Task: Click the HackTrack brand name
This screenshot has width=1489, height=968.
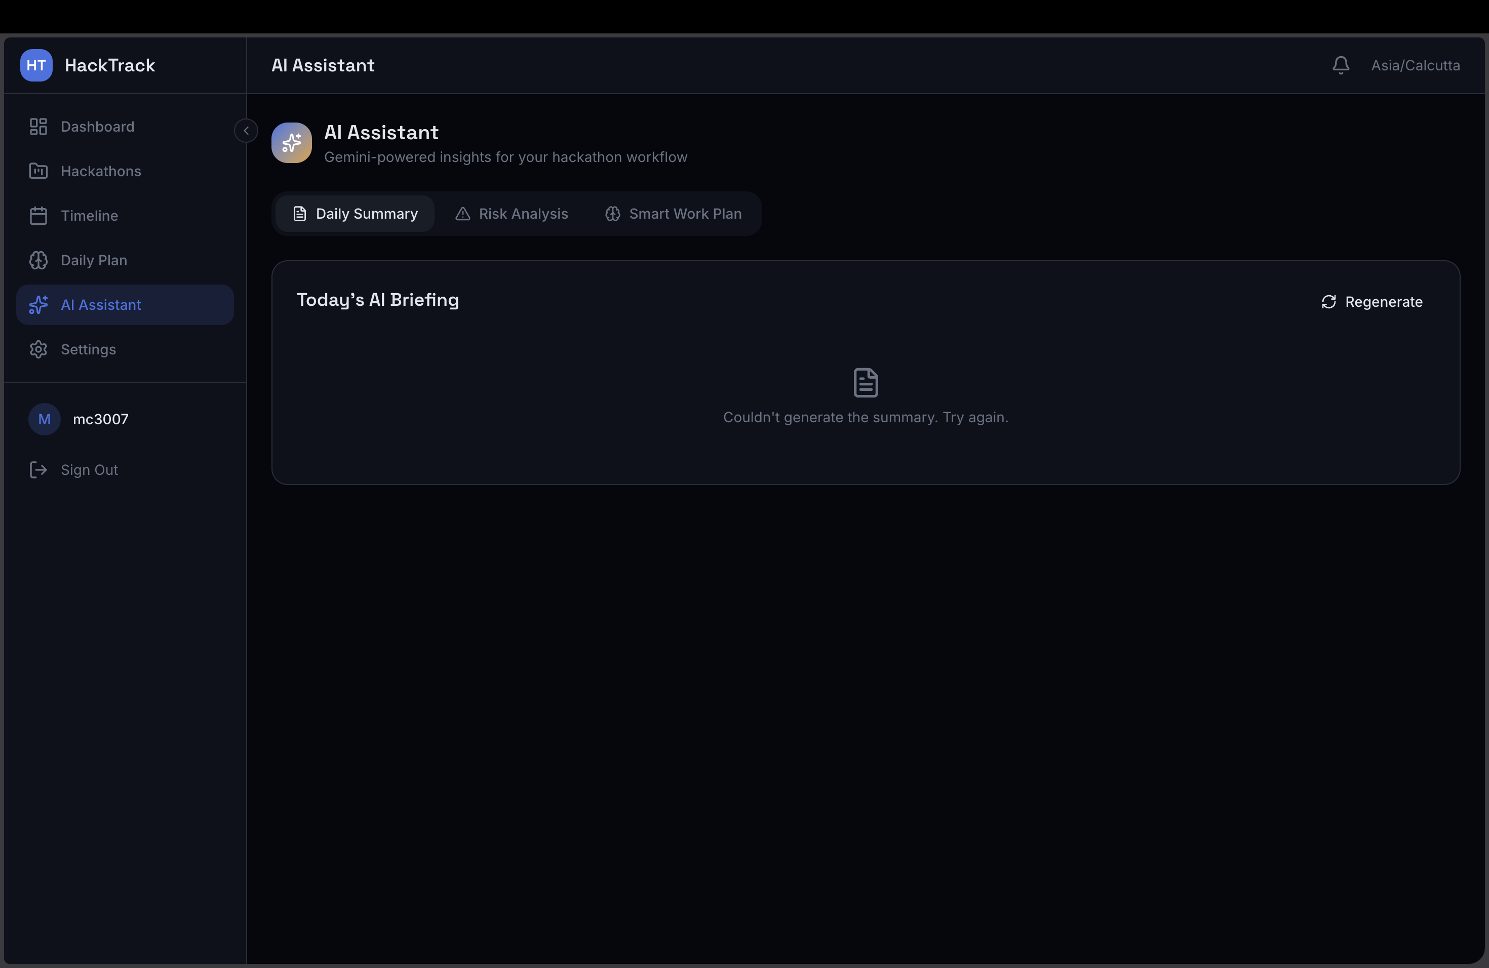Action: [110, 65]
